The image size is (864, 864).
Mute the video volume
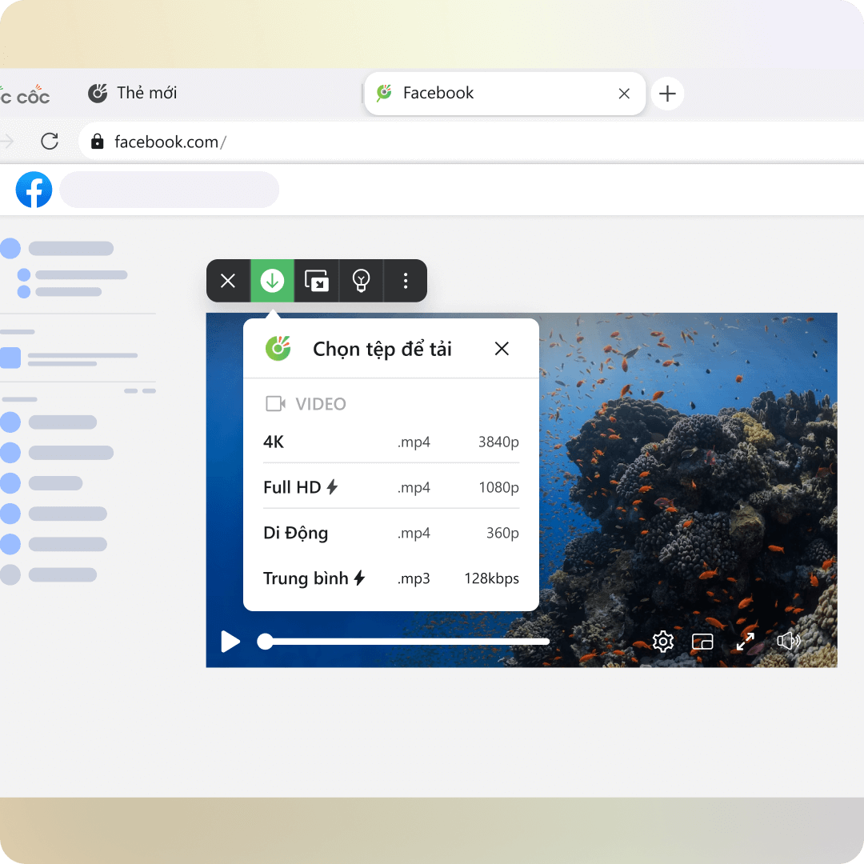coord(788,642)
